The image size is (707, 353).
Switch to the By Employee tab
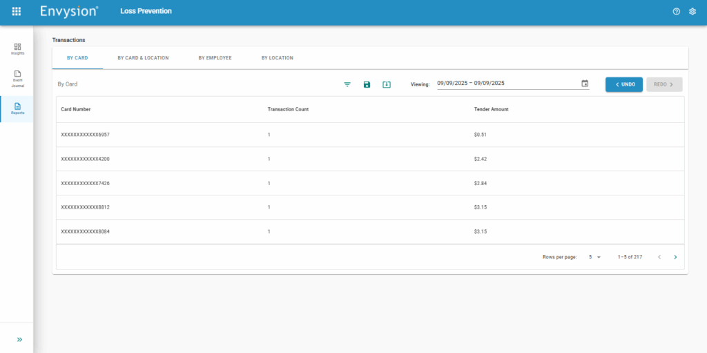[215, 58]
